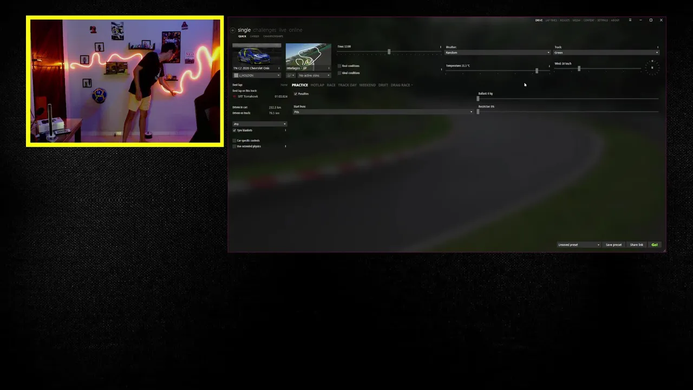Click the 'Driven in car' distance value
This screenshot has width=693, height=390.
pos(274,107)
